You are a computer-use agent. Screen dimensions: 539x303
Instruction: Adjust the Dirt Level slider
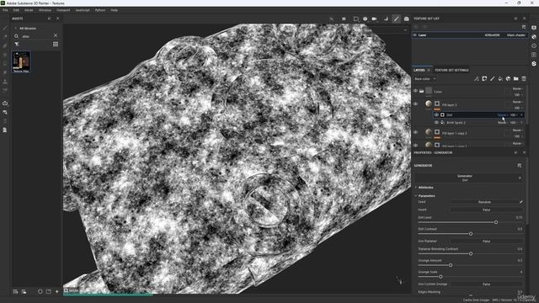tap(471, 222)
